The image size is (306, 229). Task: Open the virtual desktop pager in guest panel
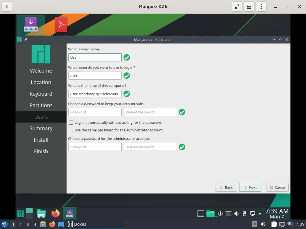click(29, 213)
